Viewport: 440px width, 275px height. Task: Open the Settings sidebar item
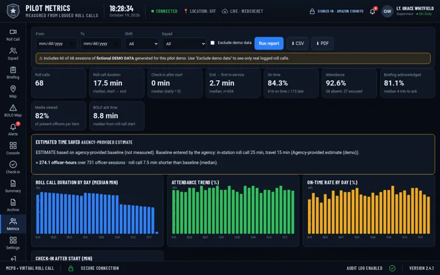click(x=13, y=243)
